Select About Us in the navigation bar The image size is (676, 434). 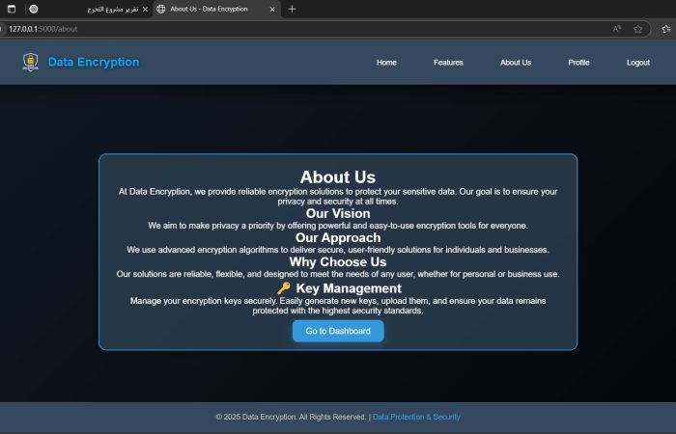click(515, 63)
